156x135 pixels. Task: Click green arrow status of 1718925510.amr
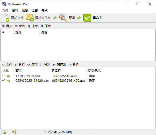[x=9, y=76]
